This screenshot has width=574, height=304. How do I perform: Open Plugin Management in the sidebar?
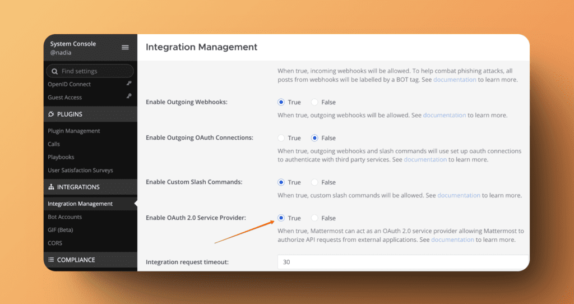[73, 131]
